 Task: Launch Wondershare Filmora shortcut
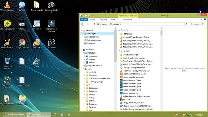click(x=51, y=26)
